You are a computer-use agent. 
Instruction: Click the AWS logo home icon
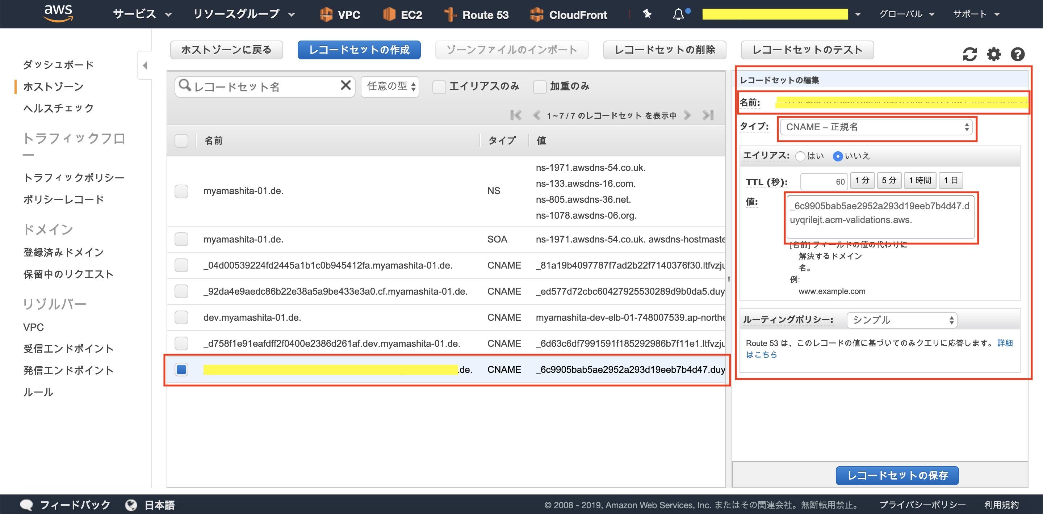pyautogui.click(x=58, y=14)
